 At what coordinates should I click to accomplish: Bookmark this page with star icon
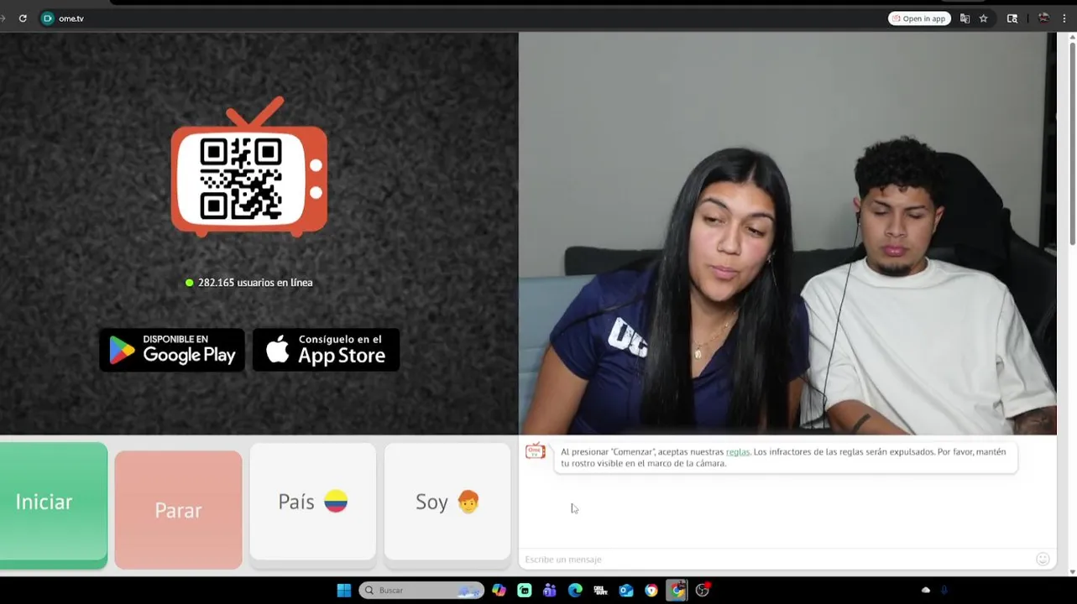tap(983, 18)
